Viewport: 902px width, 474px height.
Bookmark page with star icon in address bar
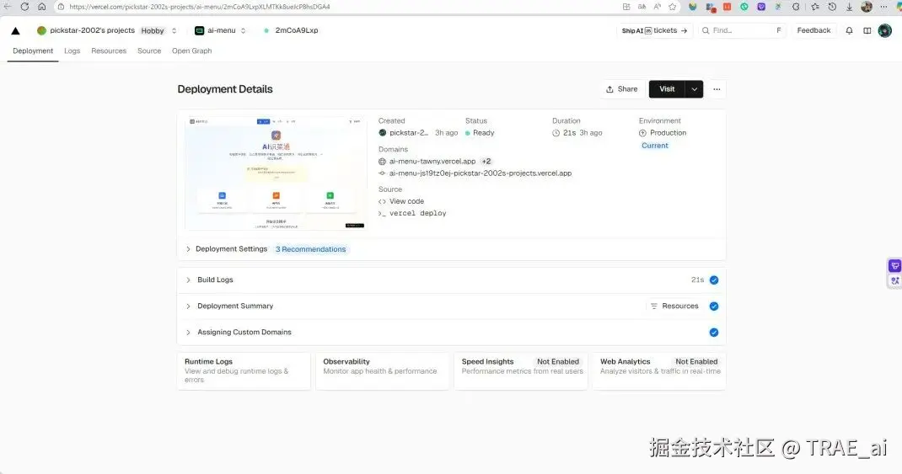(x=672, y=7)
